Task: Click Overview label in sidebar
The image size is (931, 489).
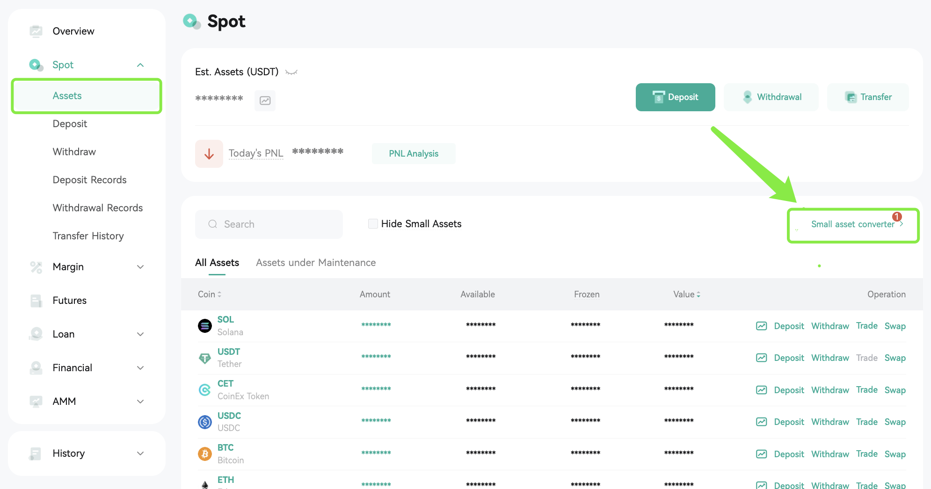Action: tap(73, 31)
